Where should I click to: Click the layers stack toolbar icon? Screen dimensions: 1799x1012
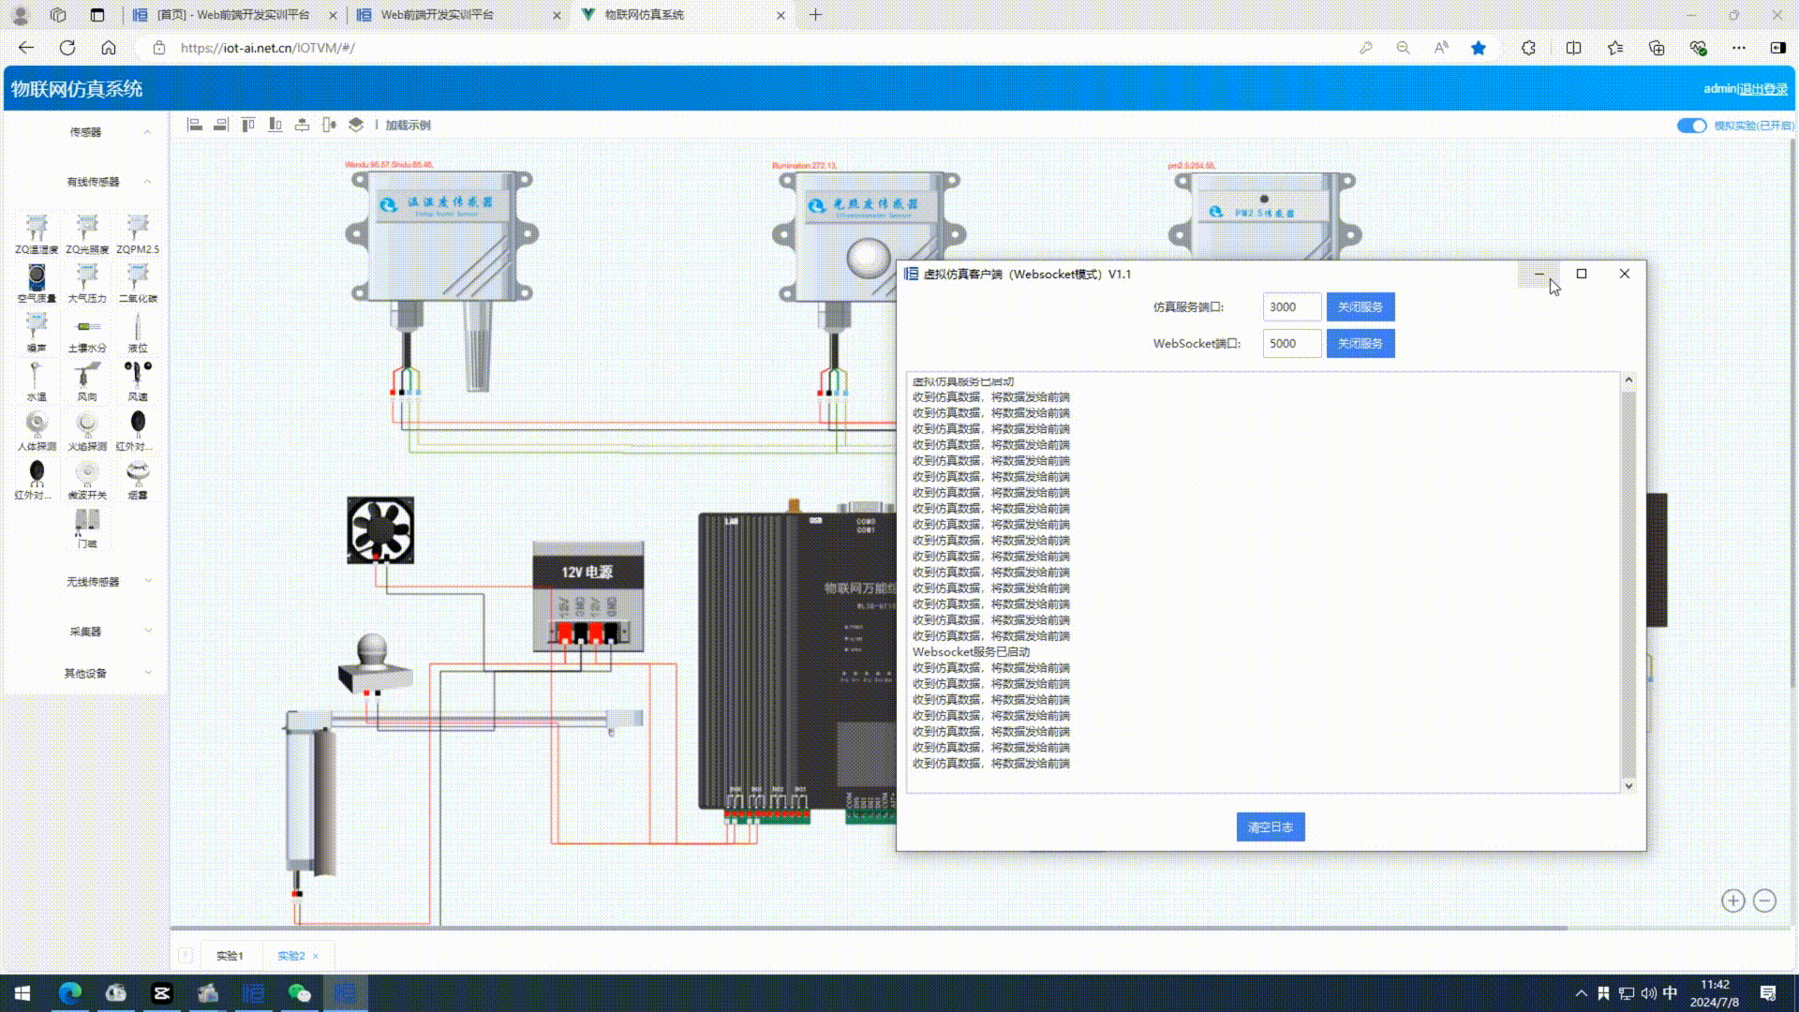(356, 125)
